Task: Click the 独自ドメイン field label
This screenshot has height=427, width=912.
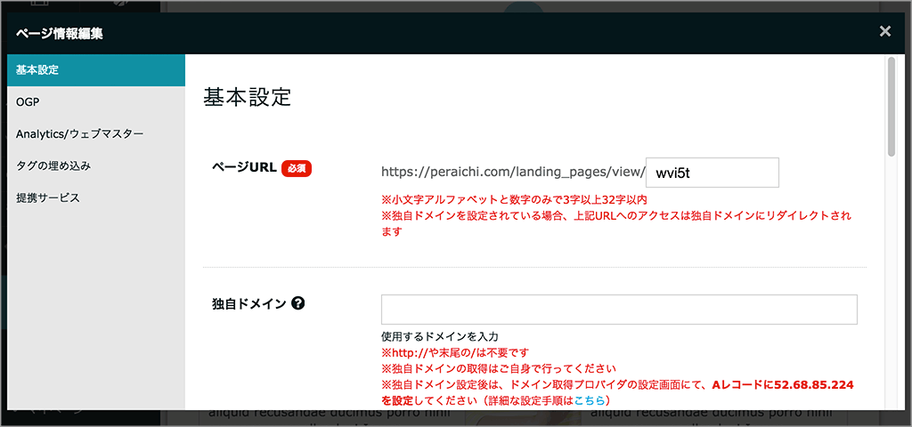Action: click(250, 302)
